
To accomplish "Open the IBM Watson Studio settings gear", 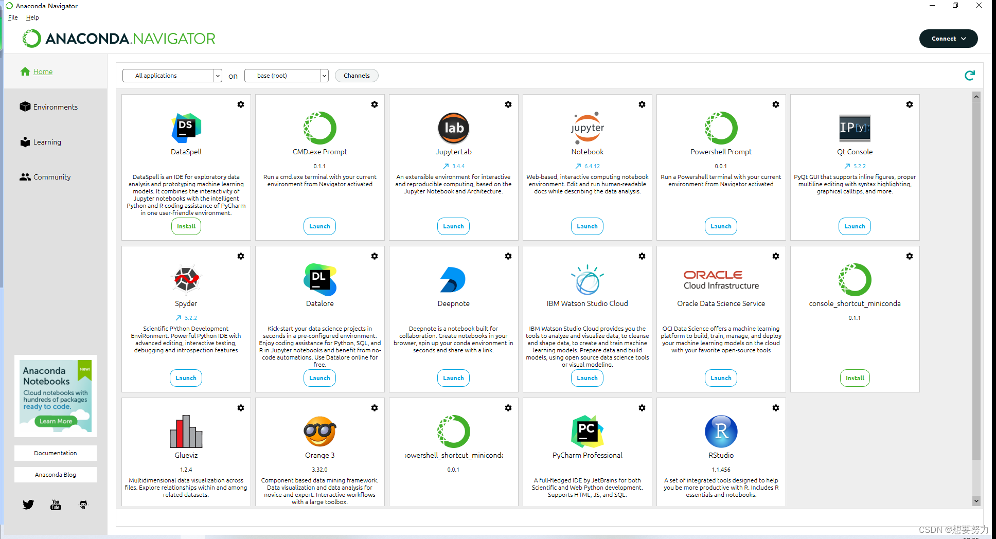I will pos(642,256).
